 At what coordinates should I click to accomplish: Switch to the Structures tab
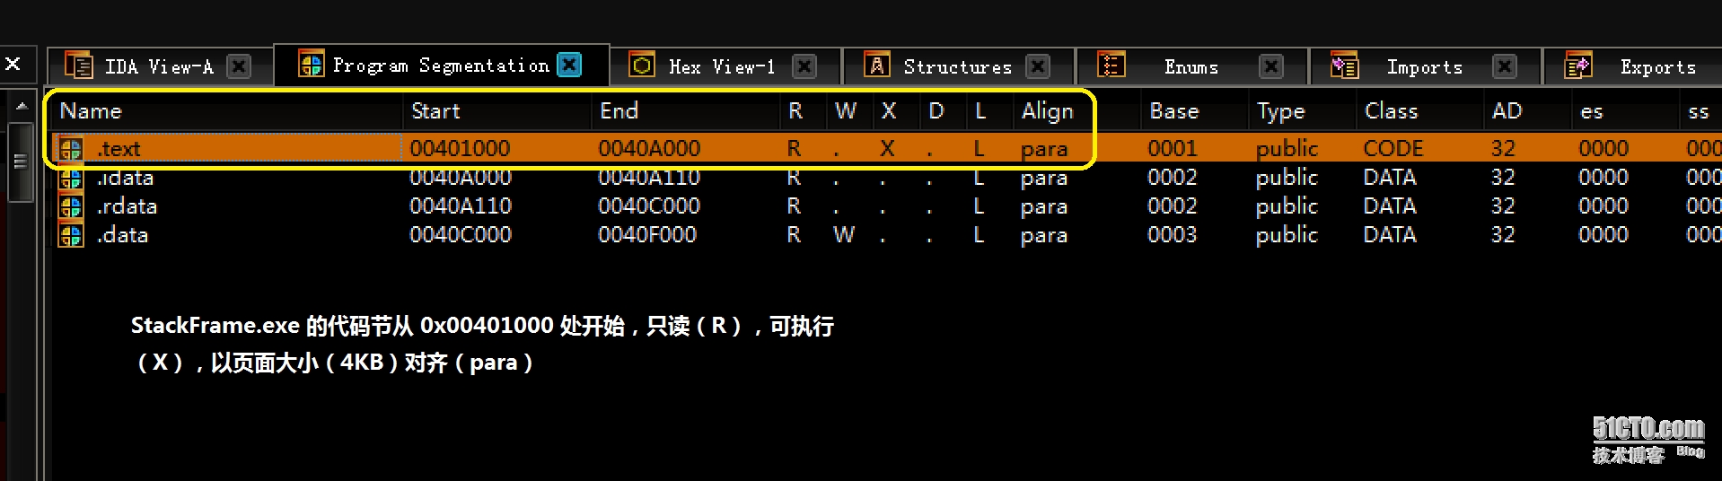click(957, 67)
